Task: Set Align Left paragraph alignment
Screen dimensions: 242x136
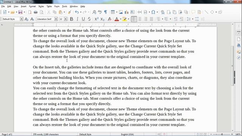Action: click(x=134, y=19)
